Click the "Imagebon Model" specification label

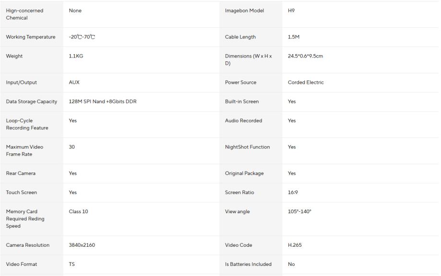(x=244, y=11)
